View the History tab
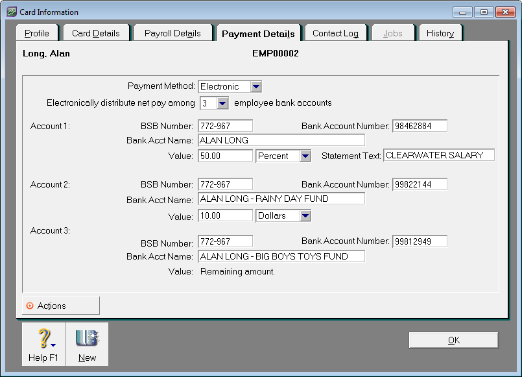Viewport: 522px width, 377px height. [440, 33]
